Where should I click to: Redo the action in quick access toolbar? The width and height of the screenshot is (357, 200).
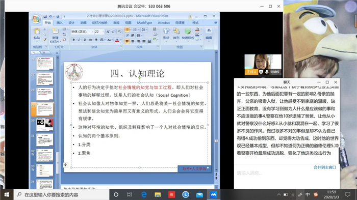58,17
